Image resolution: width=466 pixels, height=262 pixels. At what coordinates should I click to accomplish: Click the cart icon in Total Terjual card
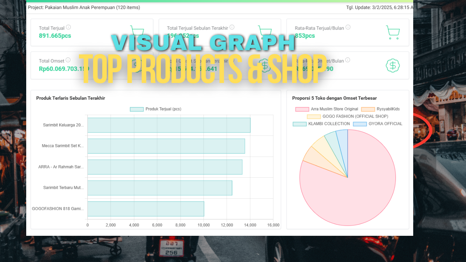click(x=137, y=32)
